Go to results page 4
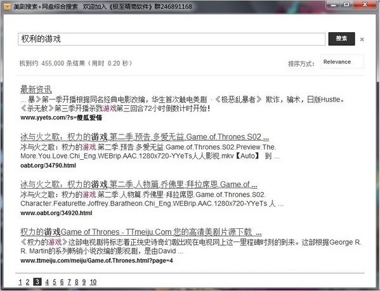Screen dimensions: 380x291 tap(47, 281)
